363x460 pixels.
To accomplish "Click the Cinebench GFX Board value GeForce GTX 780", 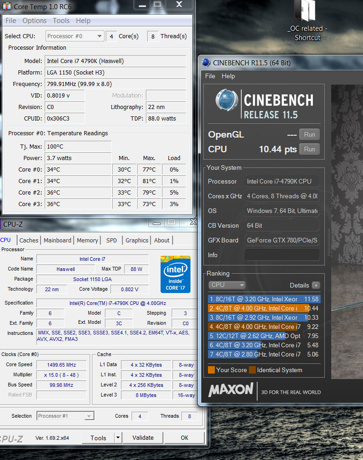I will [x=282, y=240].
